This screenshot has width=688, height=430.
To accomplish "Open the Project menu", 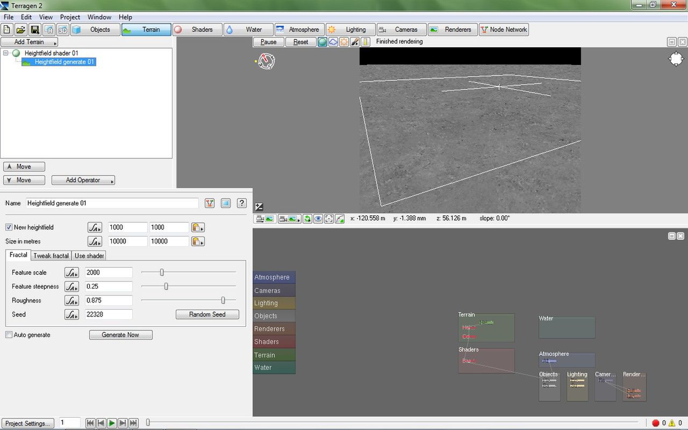I will tap(70, 17).
